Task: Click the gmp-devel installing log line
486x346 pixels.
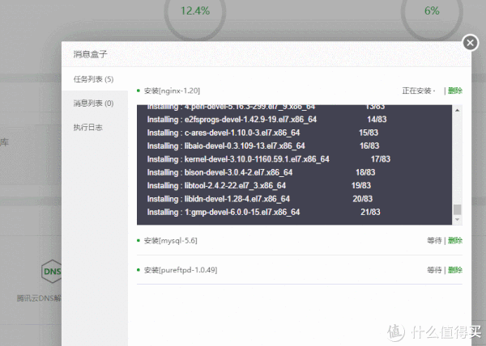Action: click(263, 212)
